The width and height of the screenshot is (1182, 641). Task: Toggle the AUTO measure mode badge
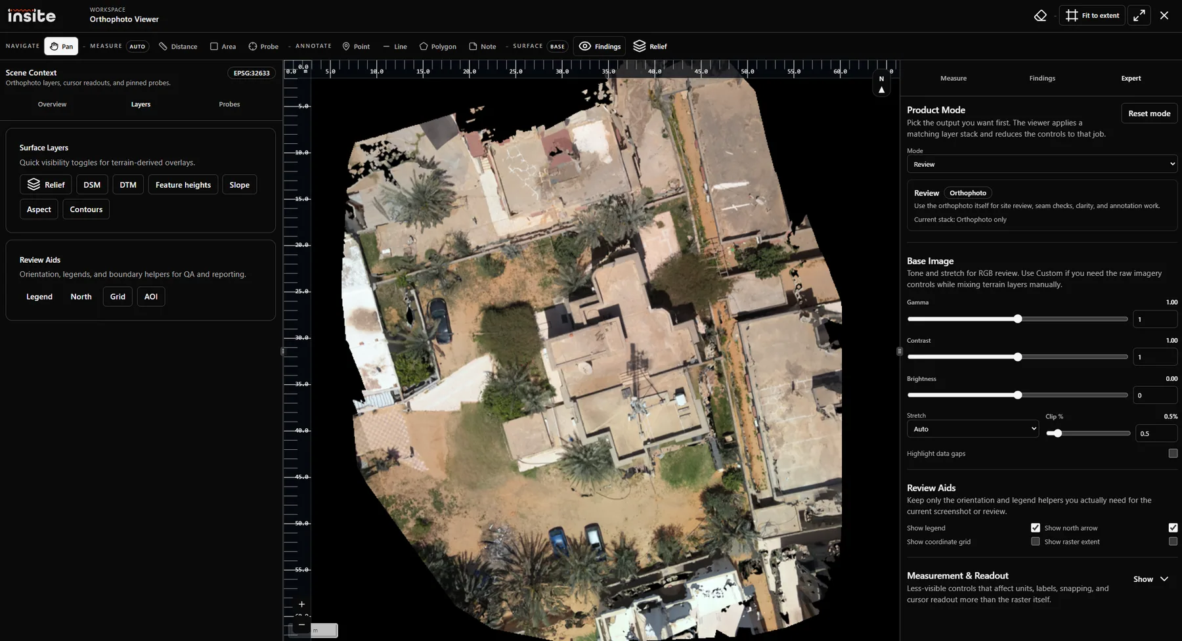pyautogui.click(x=137, y=47)
